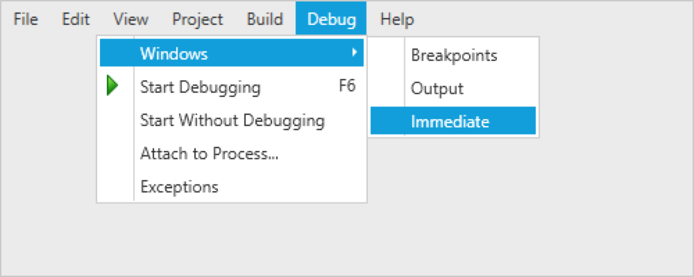Open the Immediate window

(450, 122)
